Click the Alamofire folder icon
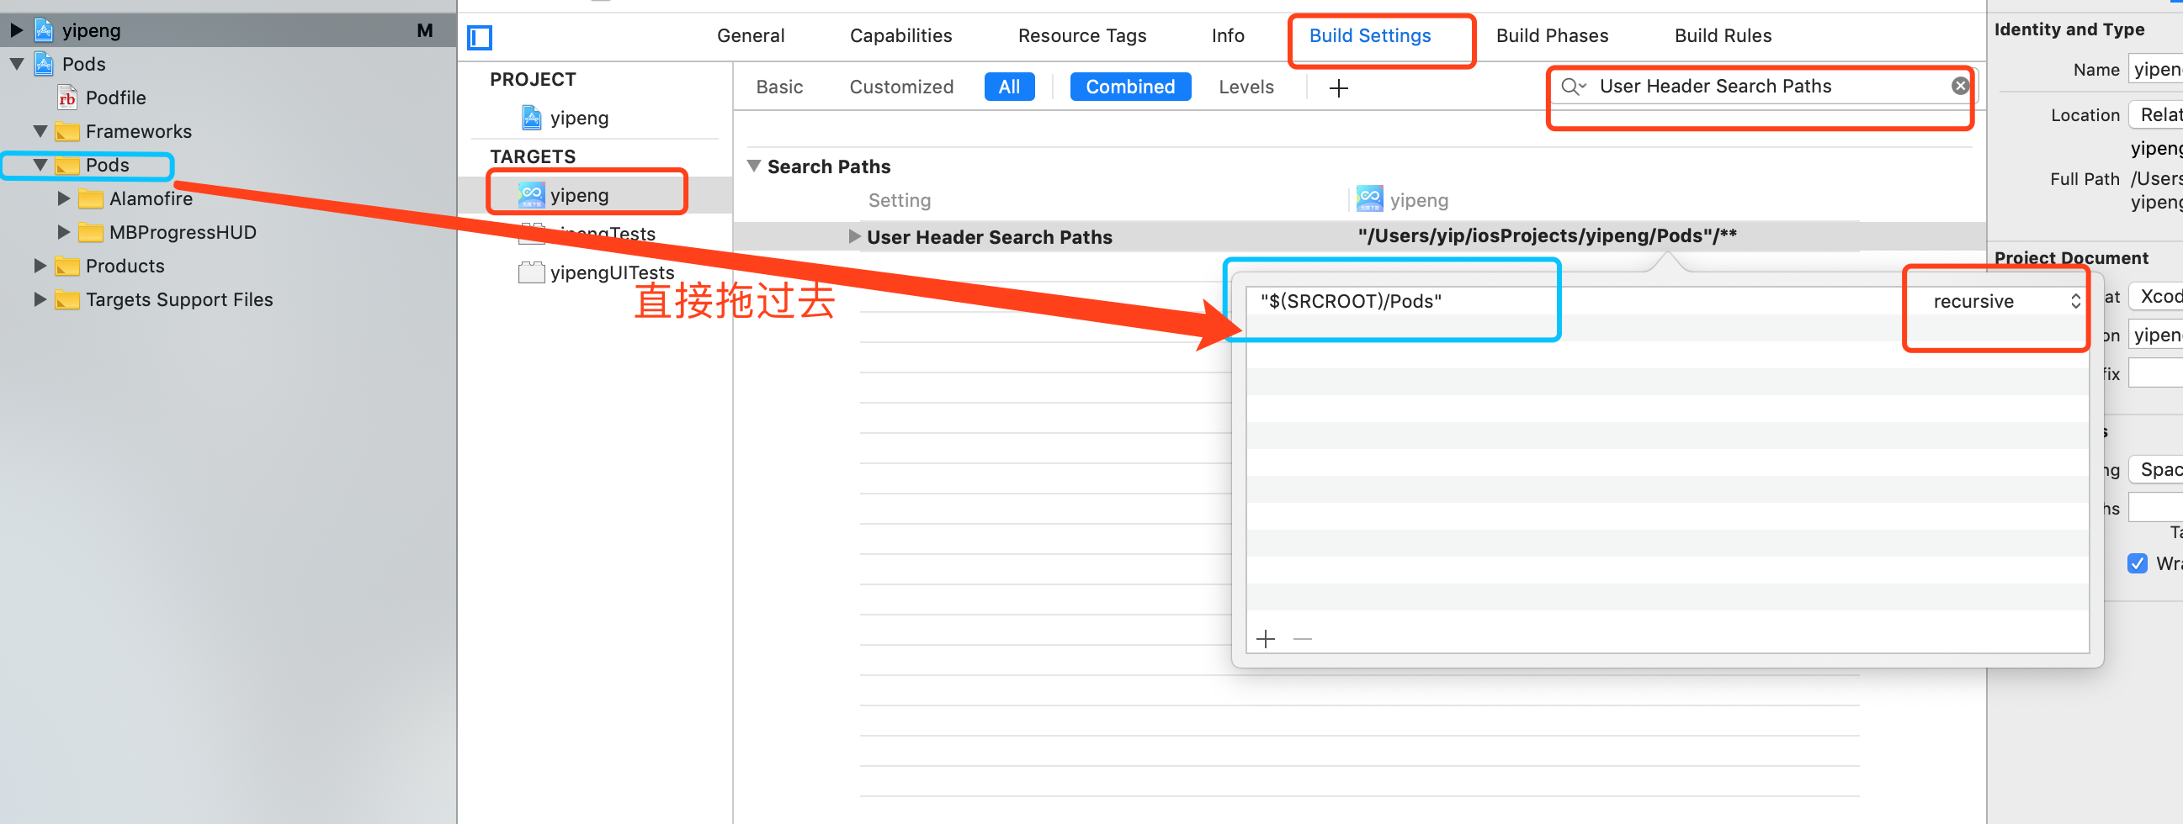This screenshot has width=2183, height=824. point(91,199)
